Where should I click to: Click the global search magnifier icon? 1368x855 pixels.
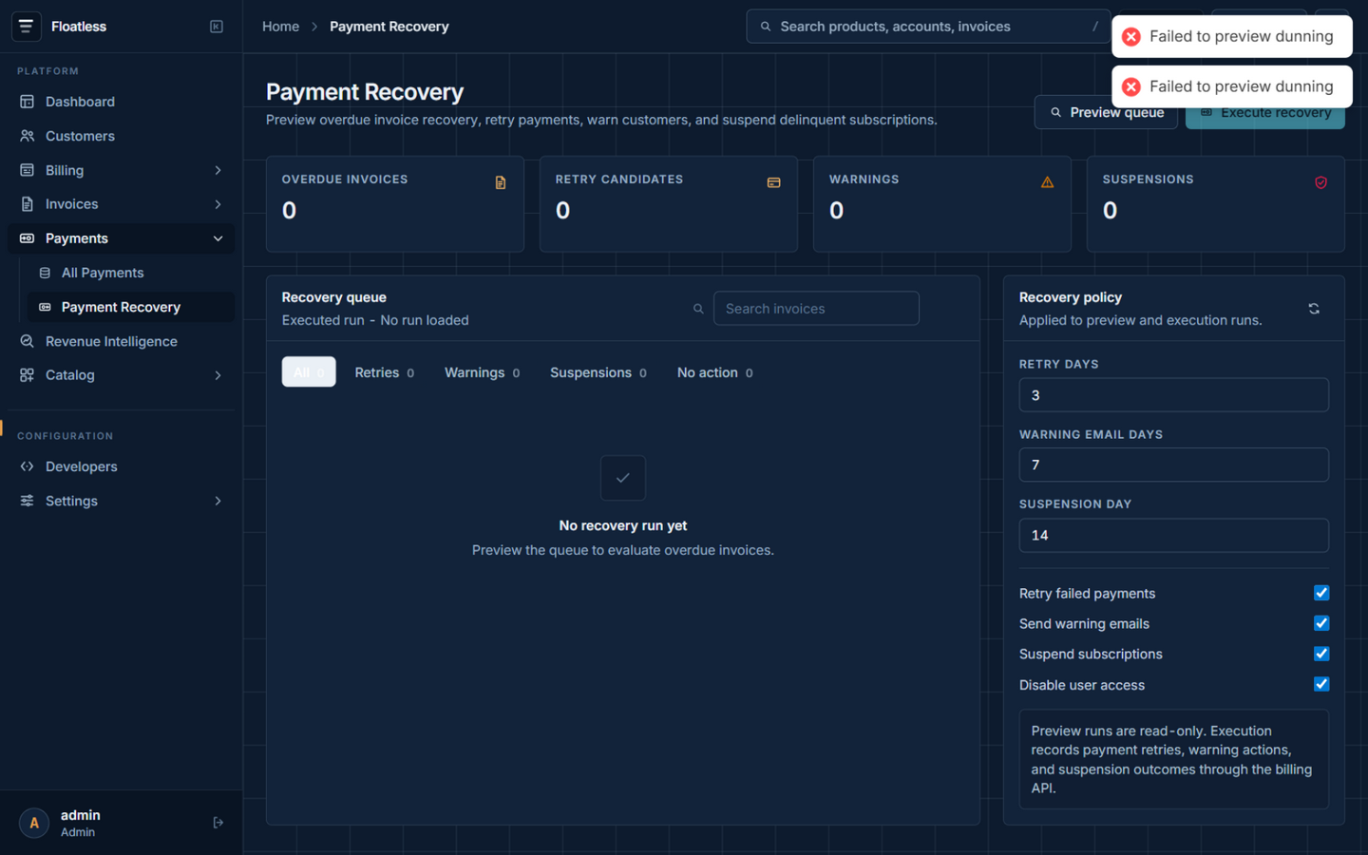pos(766,27)
